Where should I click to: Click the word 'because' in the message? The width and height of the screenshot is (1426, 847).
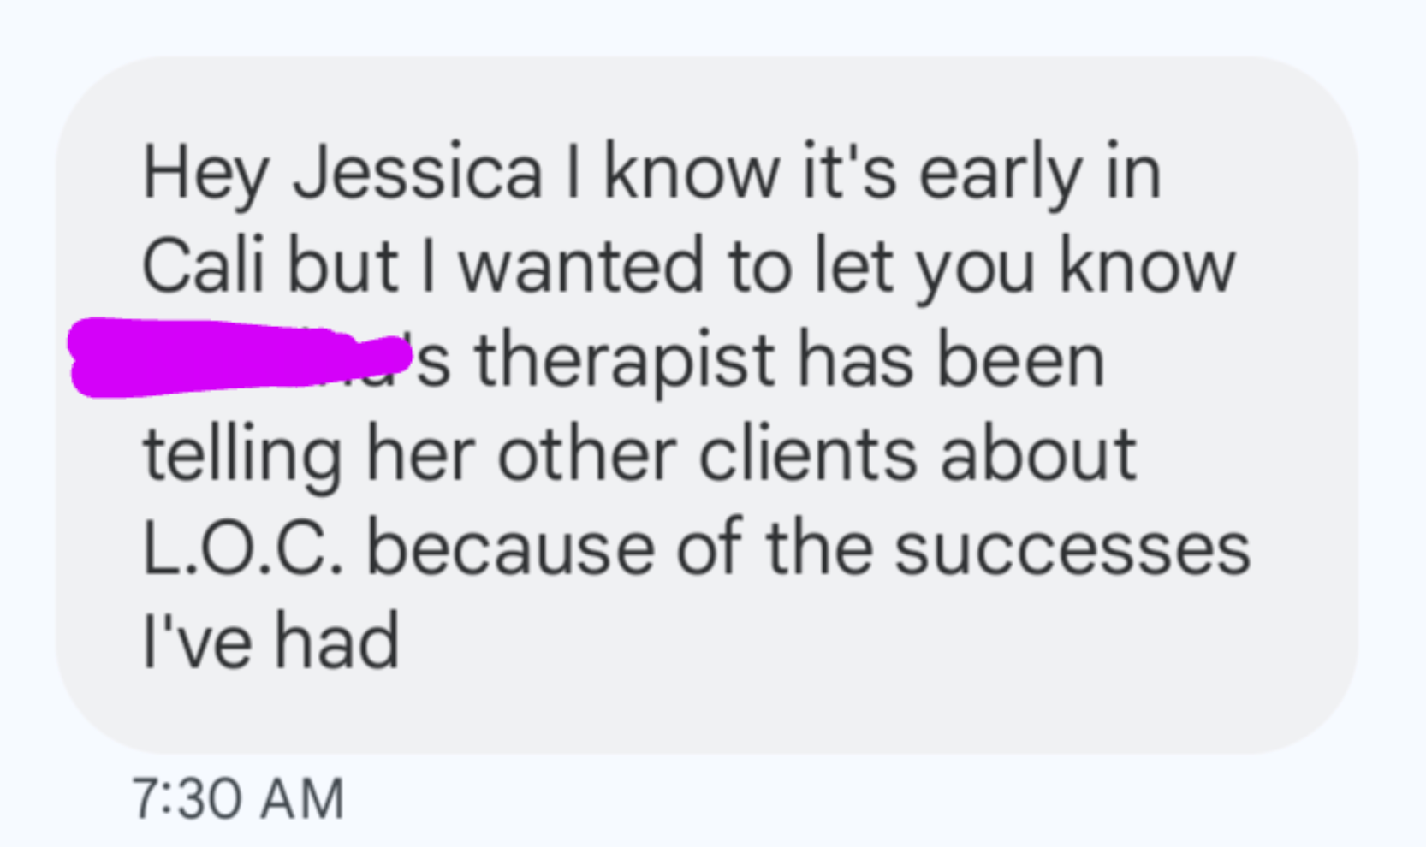(x=511, y=548)
